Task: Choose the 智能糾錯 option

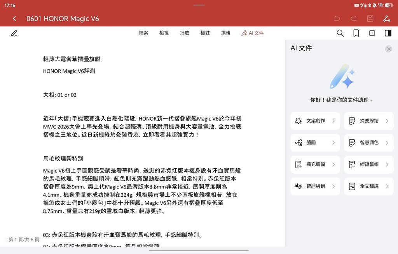Action: (315, 187)
